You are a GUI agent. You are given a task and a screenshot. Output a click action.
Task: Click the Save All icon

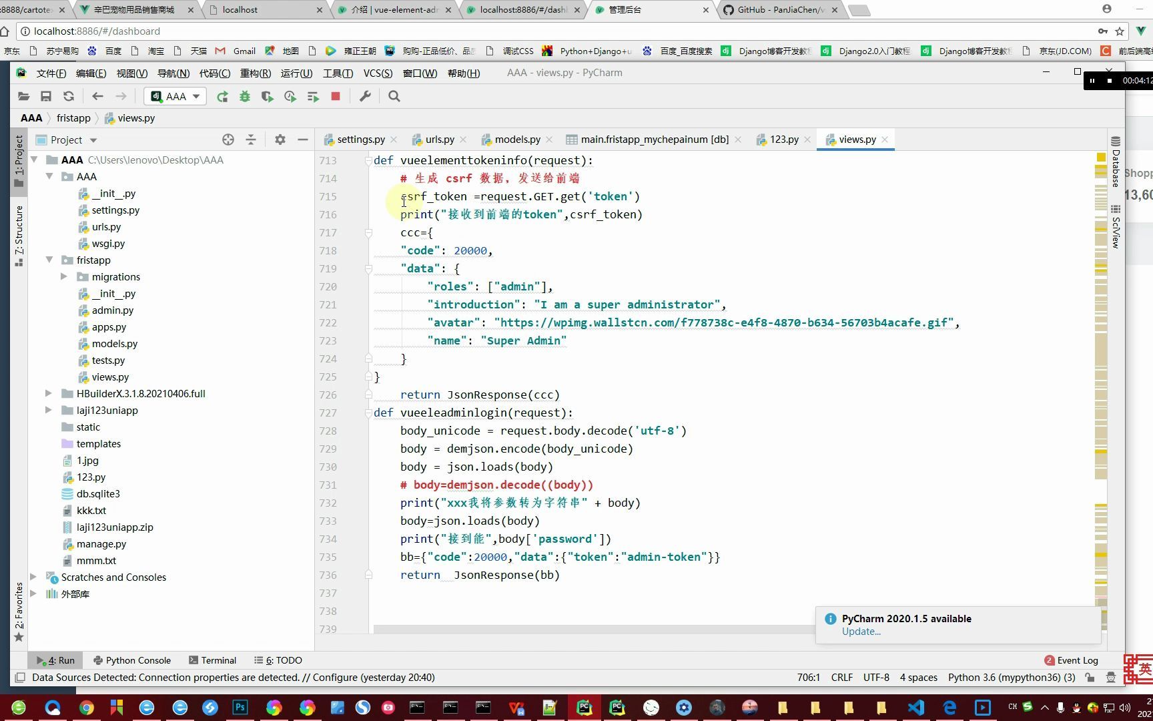pos(46,97)
